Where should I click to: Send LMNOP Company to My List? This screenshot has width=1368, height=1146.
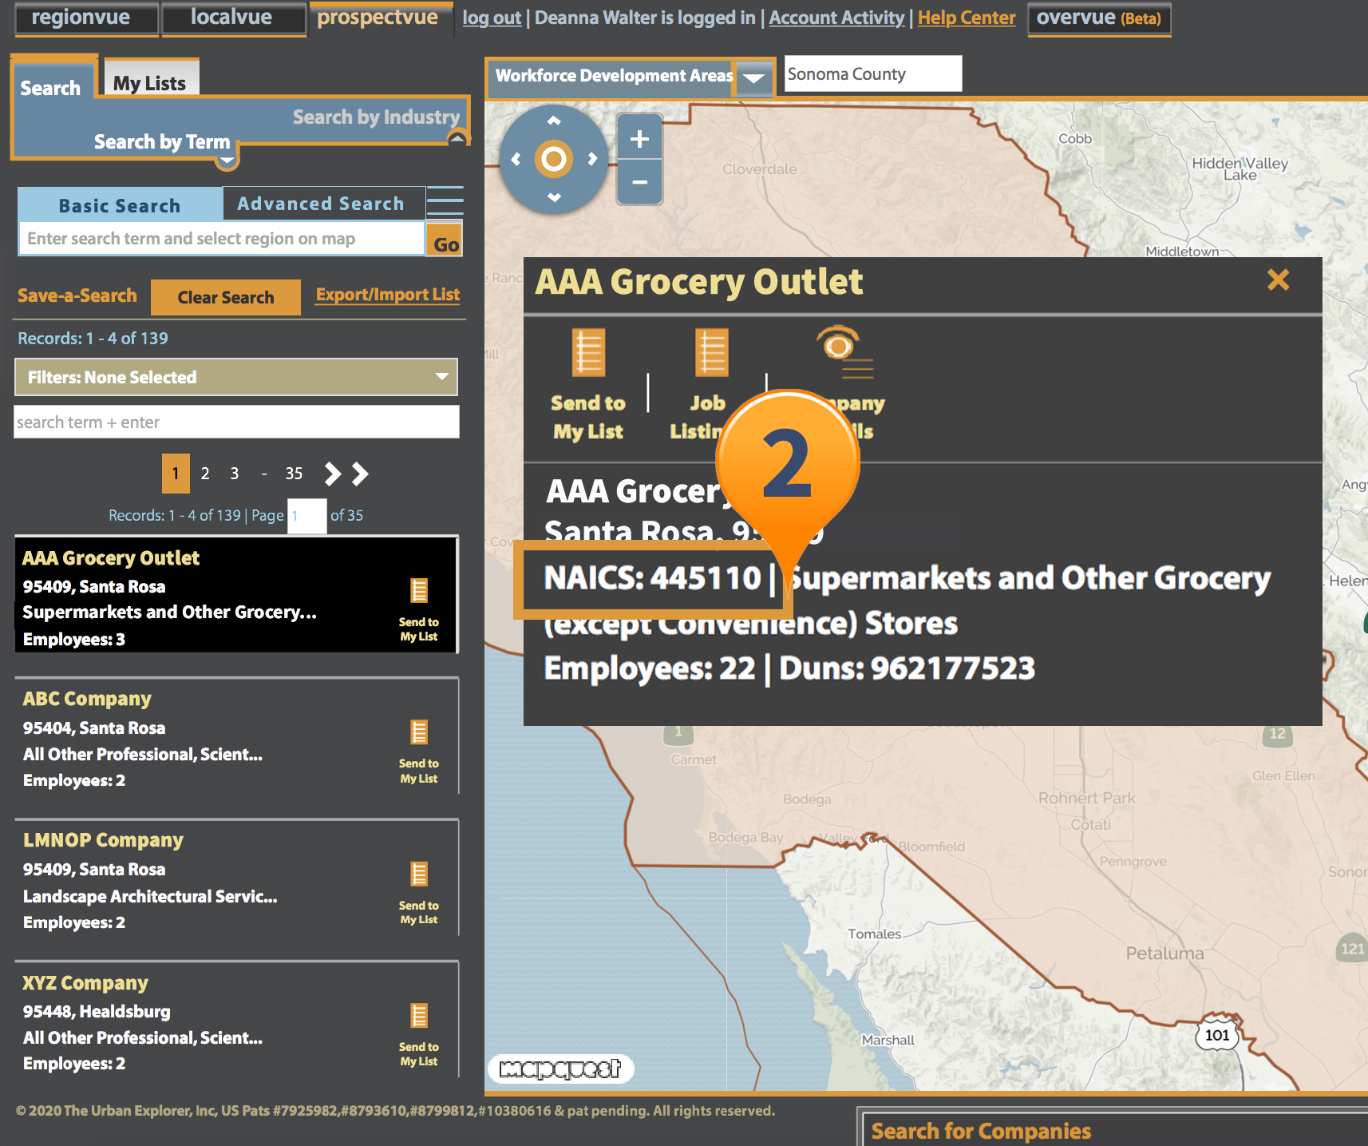tap(419, 893)
